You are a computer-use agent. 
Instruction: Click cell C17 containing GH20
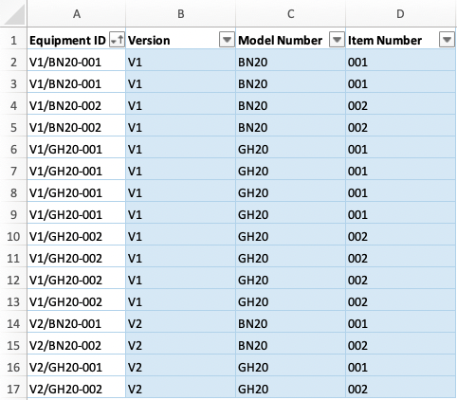tap(290, 389)
